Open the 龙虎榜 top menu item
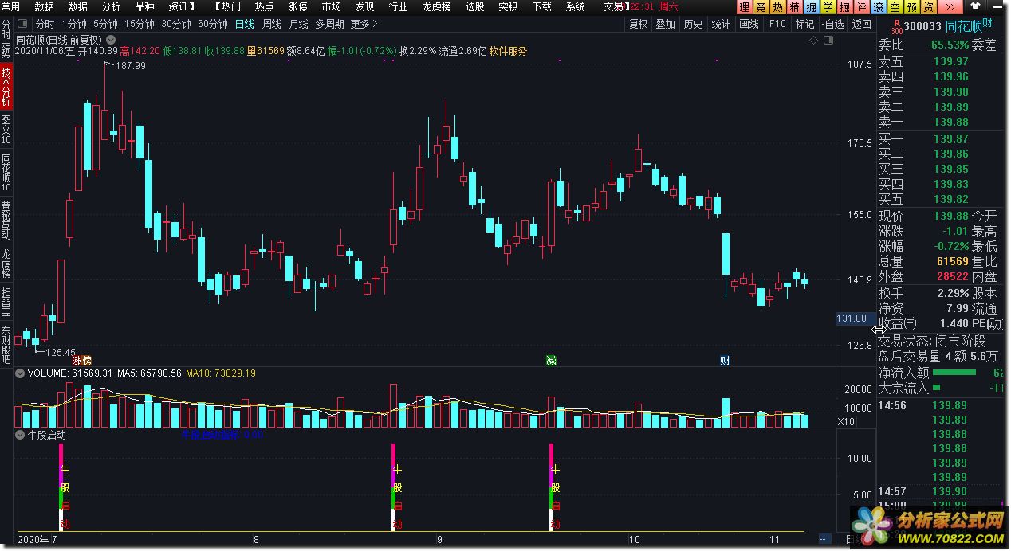 pos(437,6)
